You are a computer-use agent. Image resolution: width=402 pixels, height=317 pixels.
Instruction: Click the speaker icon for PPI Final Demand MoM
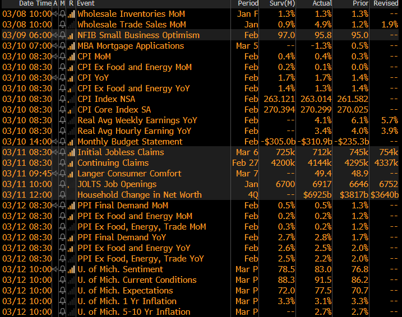(x=55, y=206)
